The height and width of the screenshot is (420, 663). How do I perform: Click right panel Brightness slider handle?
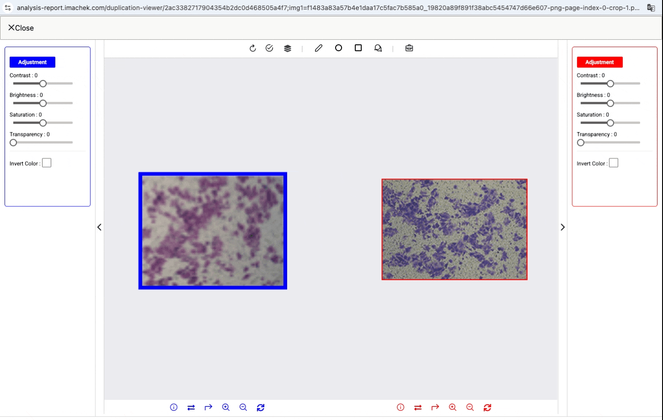(610, 103)
